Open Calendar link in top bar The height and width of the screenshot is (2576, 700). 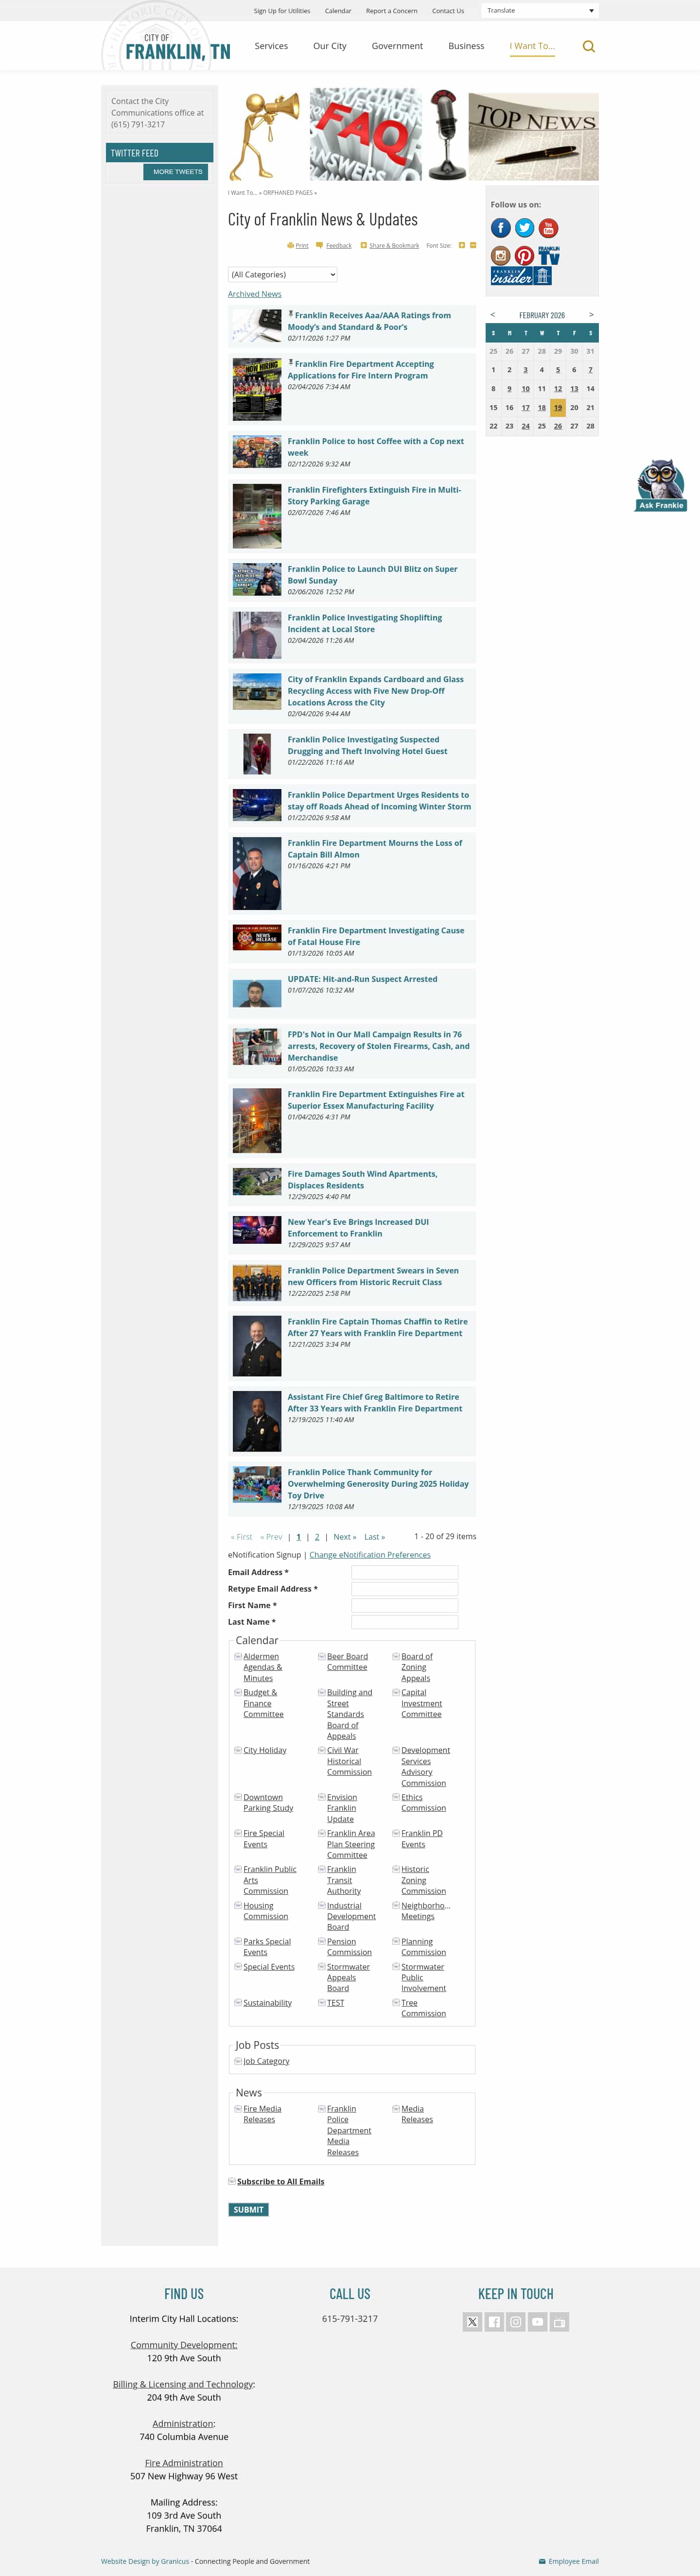338,11
